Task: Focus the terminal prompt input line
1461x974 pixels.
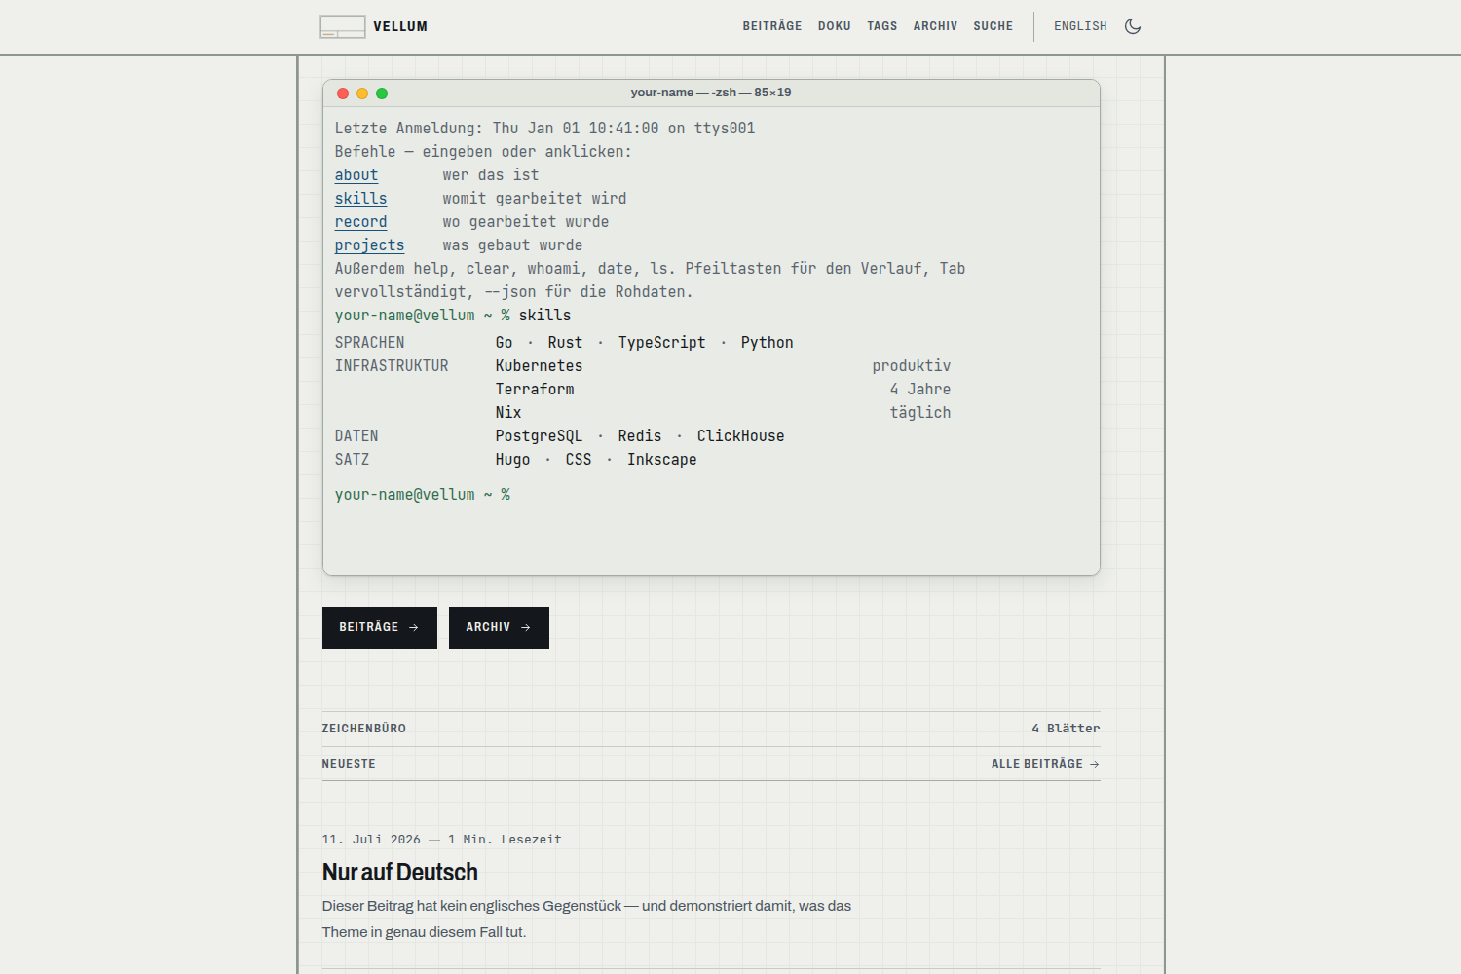Action: (x=711, y=495)
